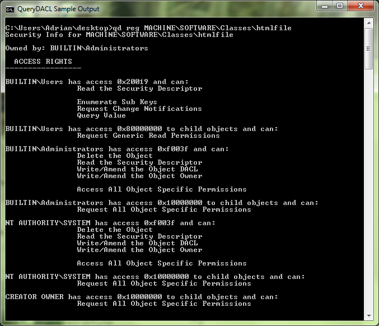
Task: Click 'Request Generic Read Permissions' text
Action: (148, 136)
